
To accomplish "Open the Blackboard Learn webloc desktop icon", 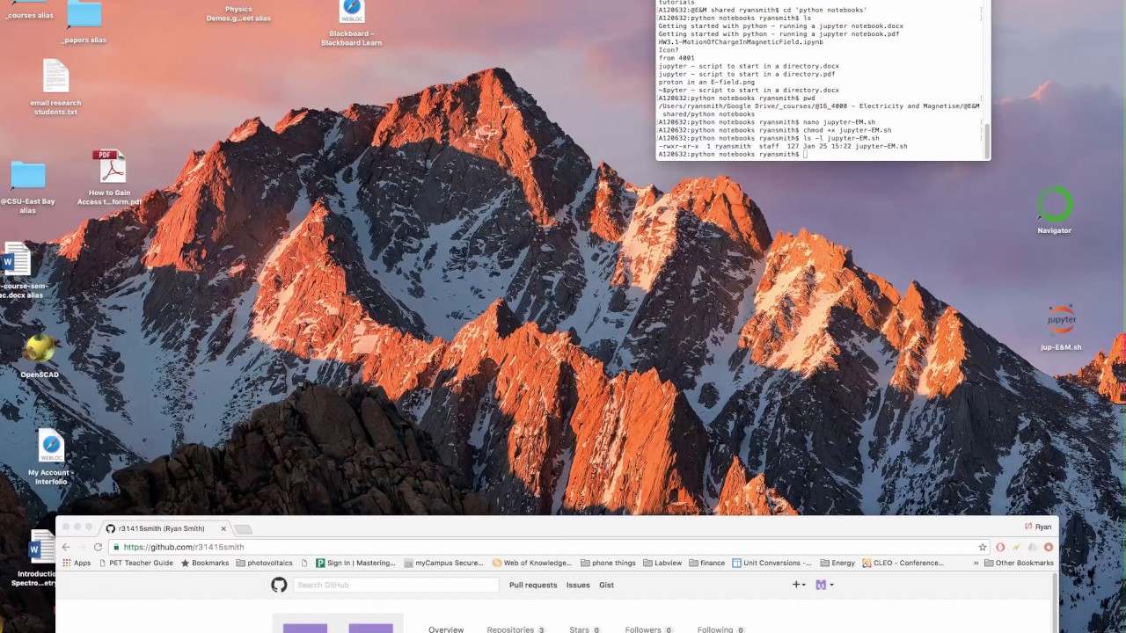I will tap(351, 11).
